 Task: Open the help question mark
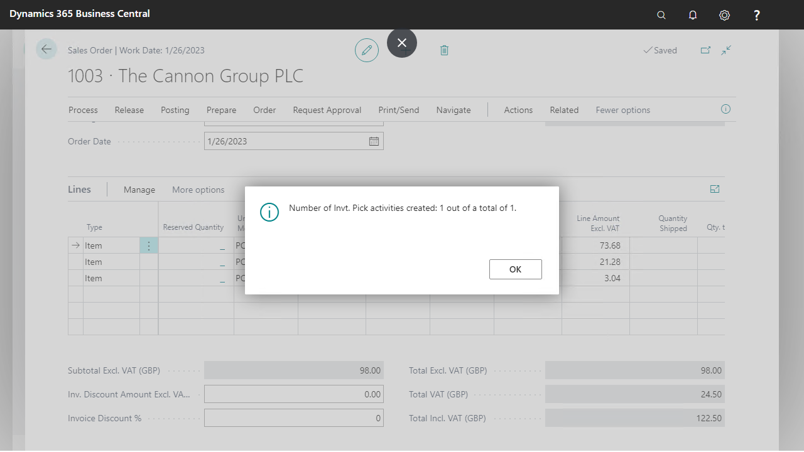point(757,15)
